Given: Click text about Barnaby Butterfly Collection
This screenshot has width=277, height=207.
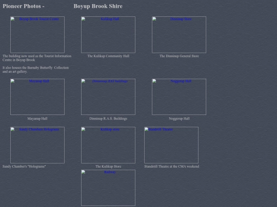Looking at the screenshot, I should (x=36, y=70).
